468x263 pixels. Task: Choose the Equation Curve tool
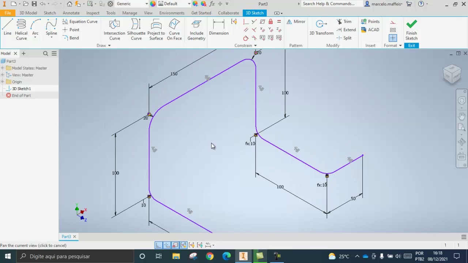click(80, 22)
